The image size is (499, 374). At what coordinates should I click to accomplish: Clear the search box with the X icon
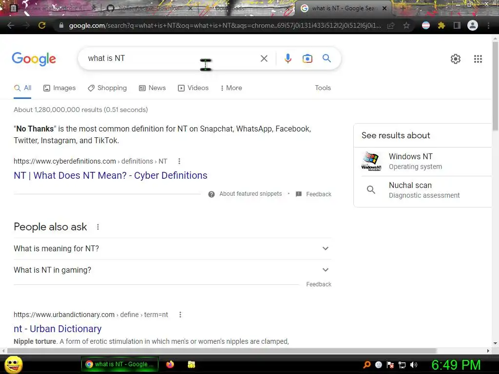(264, 58)
